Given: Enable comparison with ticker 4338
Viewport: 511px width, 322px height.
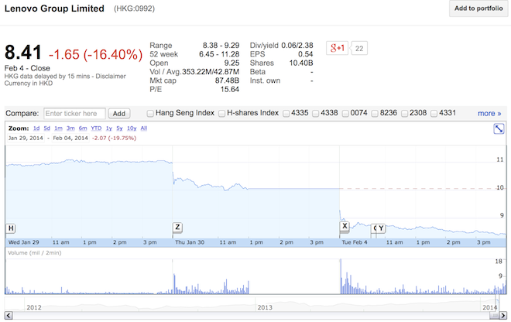Looking at the screenshot, I should click(x=315, y=114).
